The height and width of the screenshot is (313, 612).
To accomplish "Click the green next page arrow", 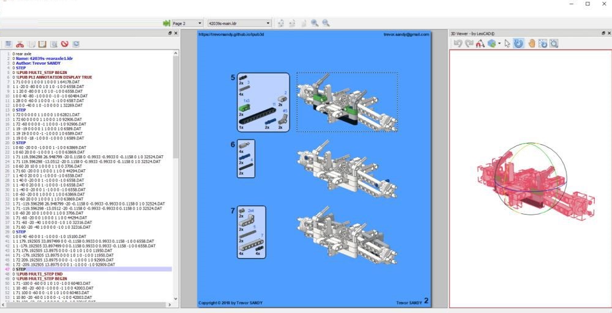I will (x=166, y=23).
